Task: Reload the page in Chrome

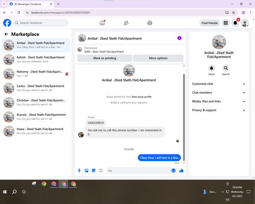Action: click(x=19, y=12)
